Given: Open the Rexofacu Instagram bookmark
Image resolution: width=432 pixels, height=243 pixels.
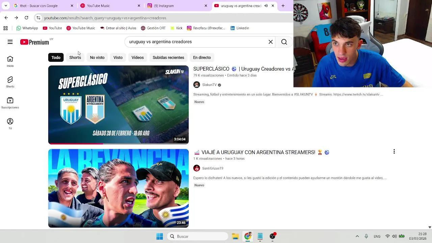Looking at the screenshot, I should (206, 28).
